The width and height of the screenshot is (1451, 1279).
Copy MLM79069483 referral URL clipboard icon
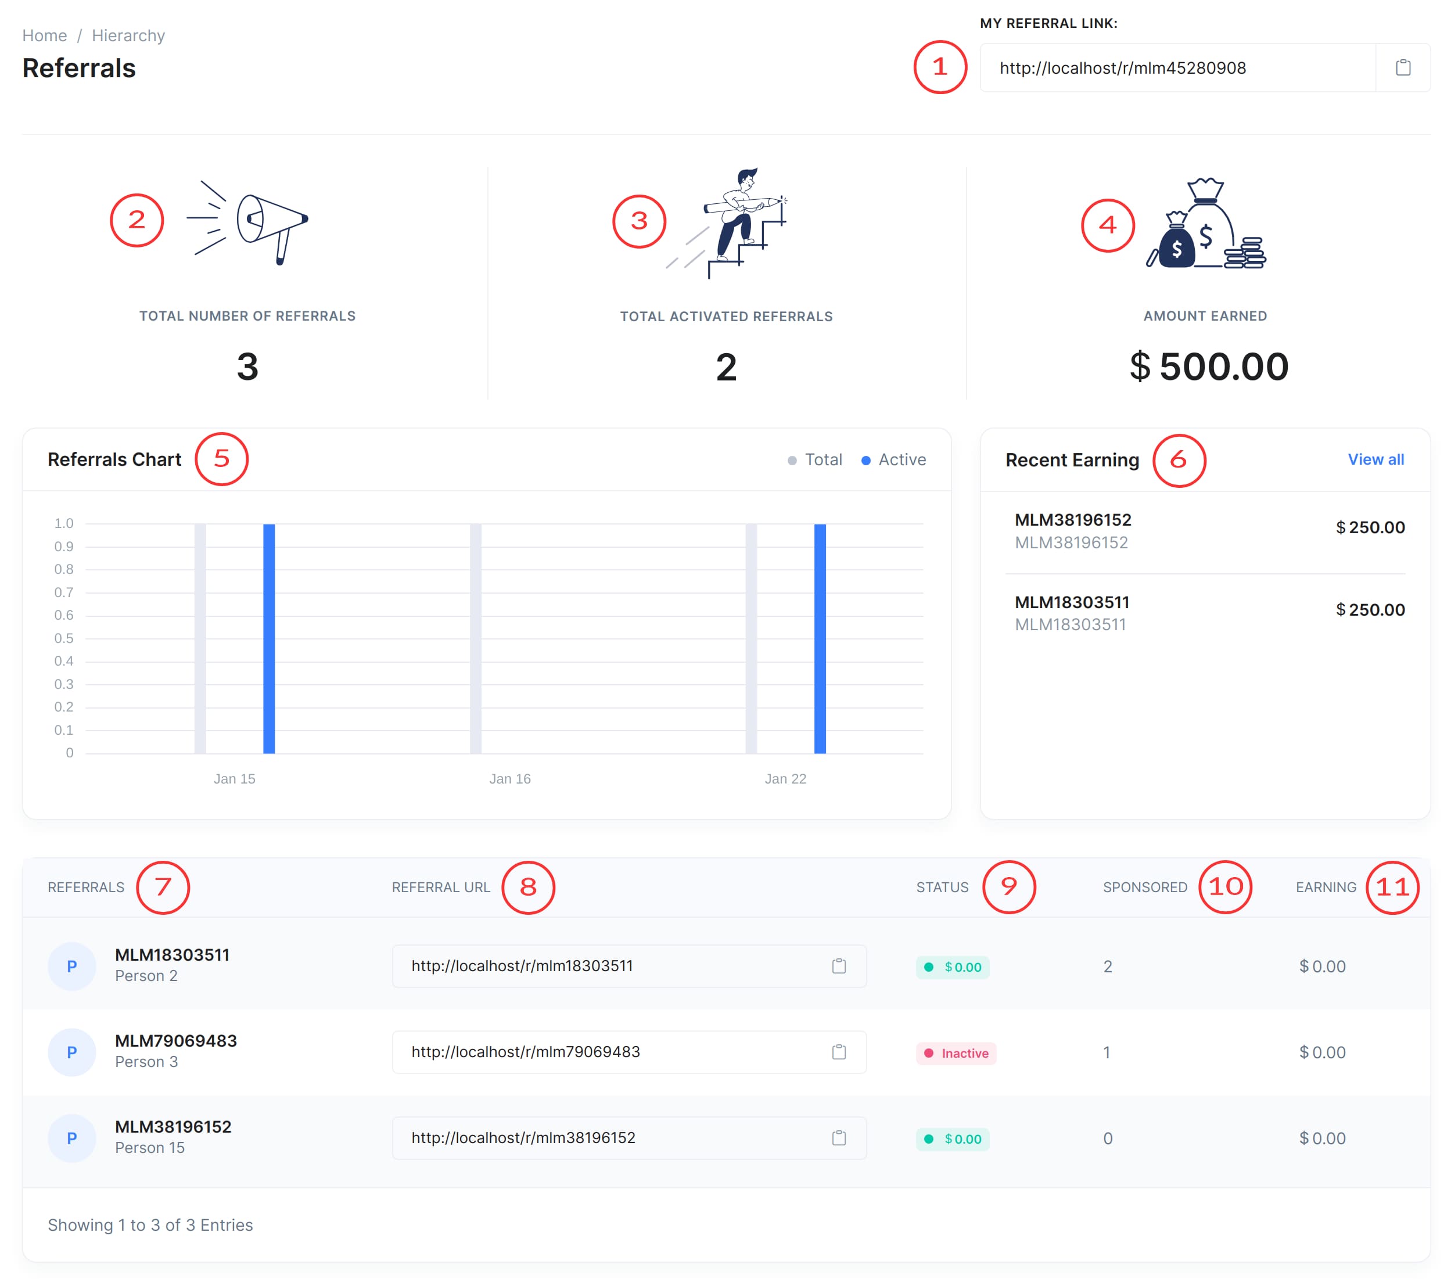click(838, 1052)
